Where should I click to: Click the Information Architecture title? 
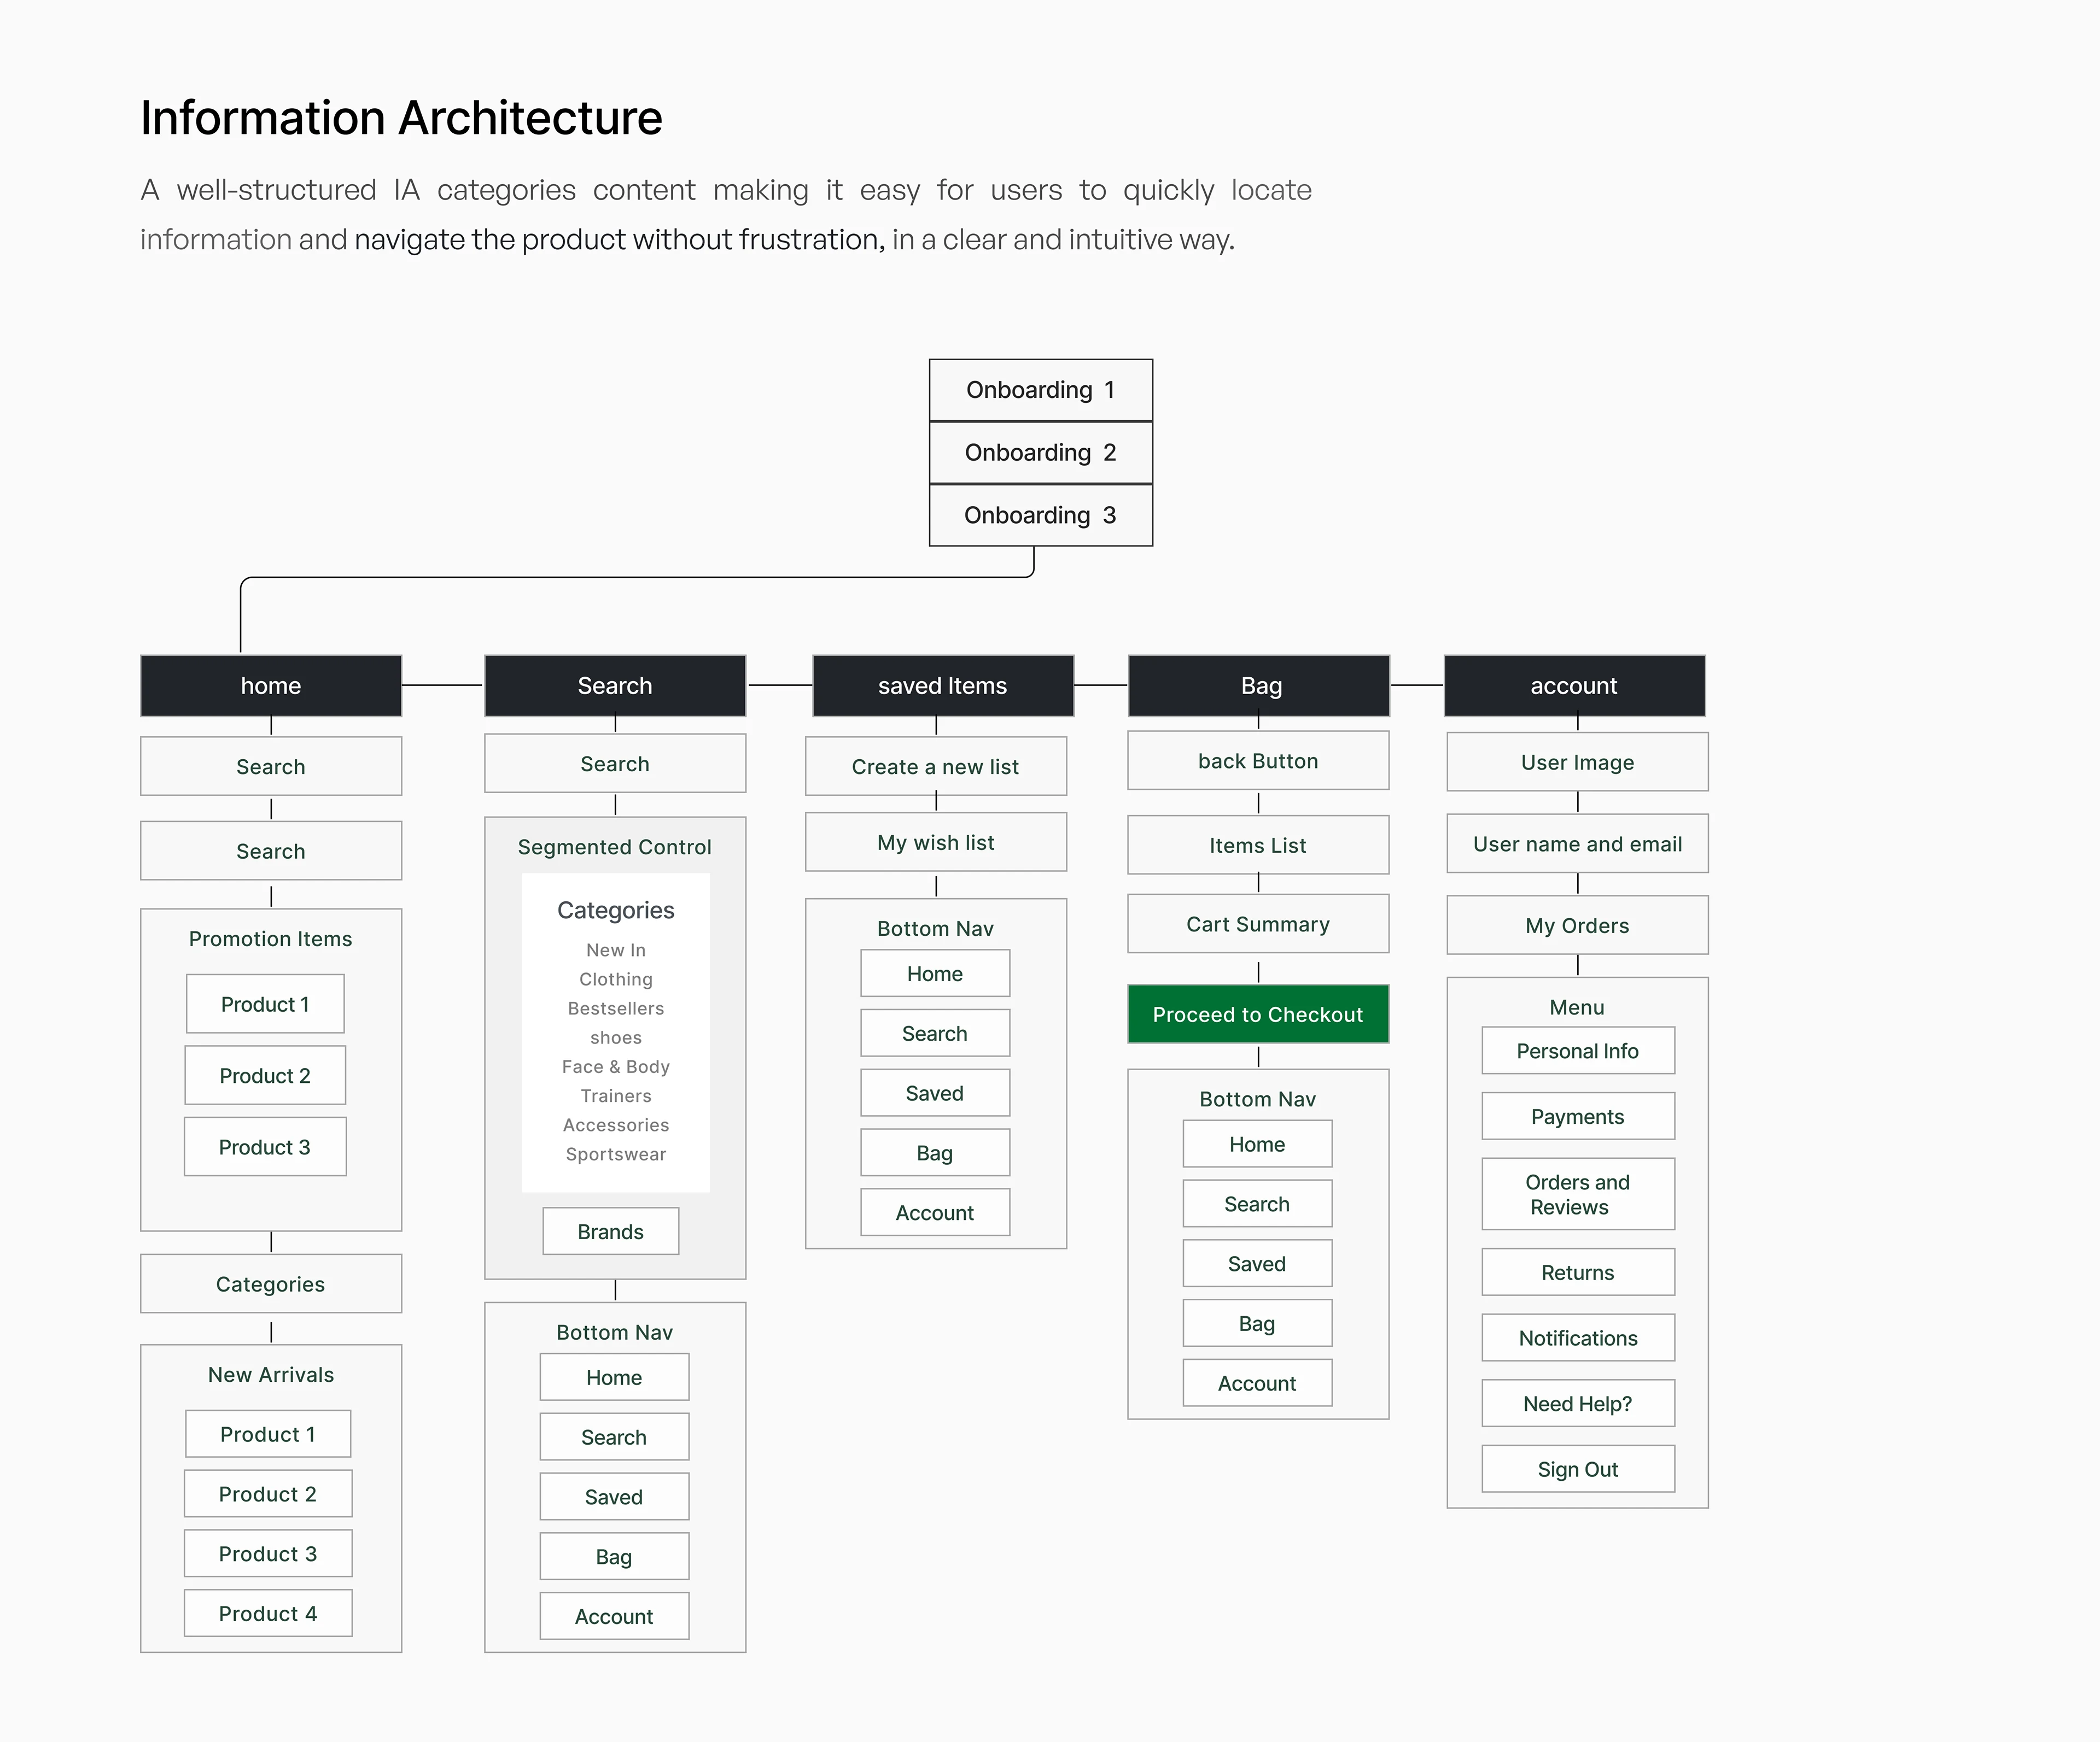pyautogui.click(x=401, y=117)
